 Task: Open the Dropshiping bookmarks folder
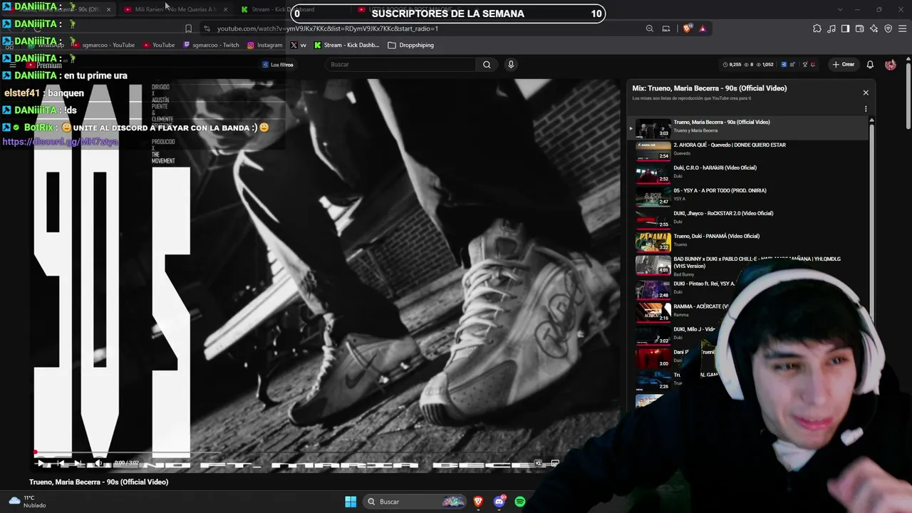pos(410,45)
